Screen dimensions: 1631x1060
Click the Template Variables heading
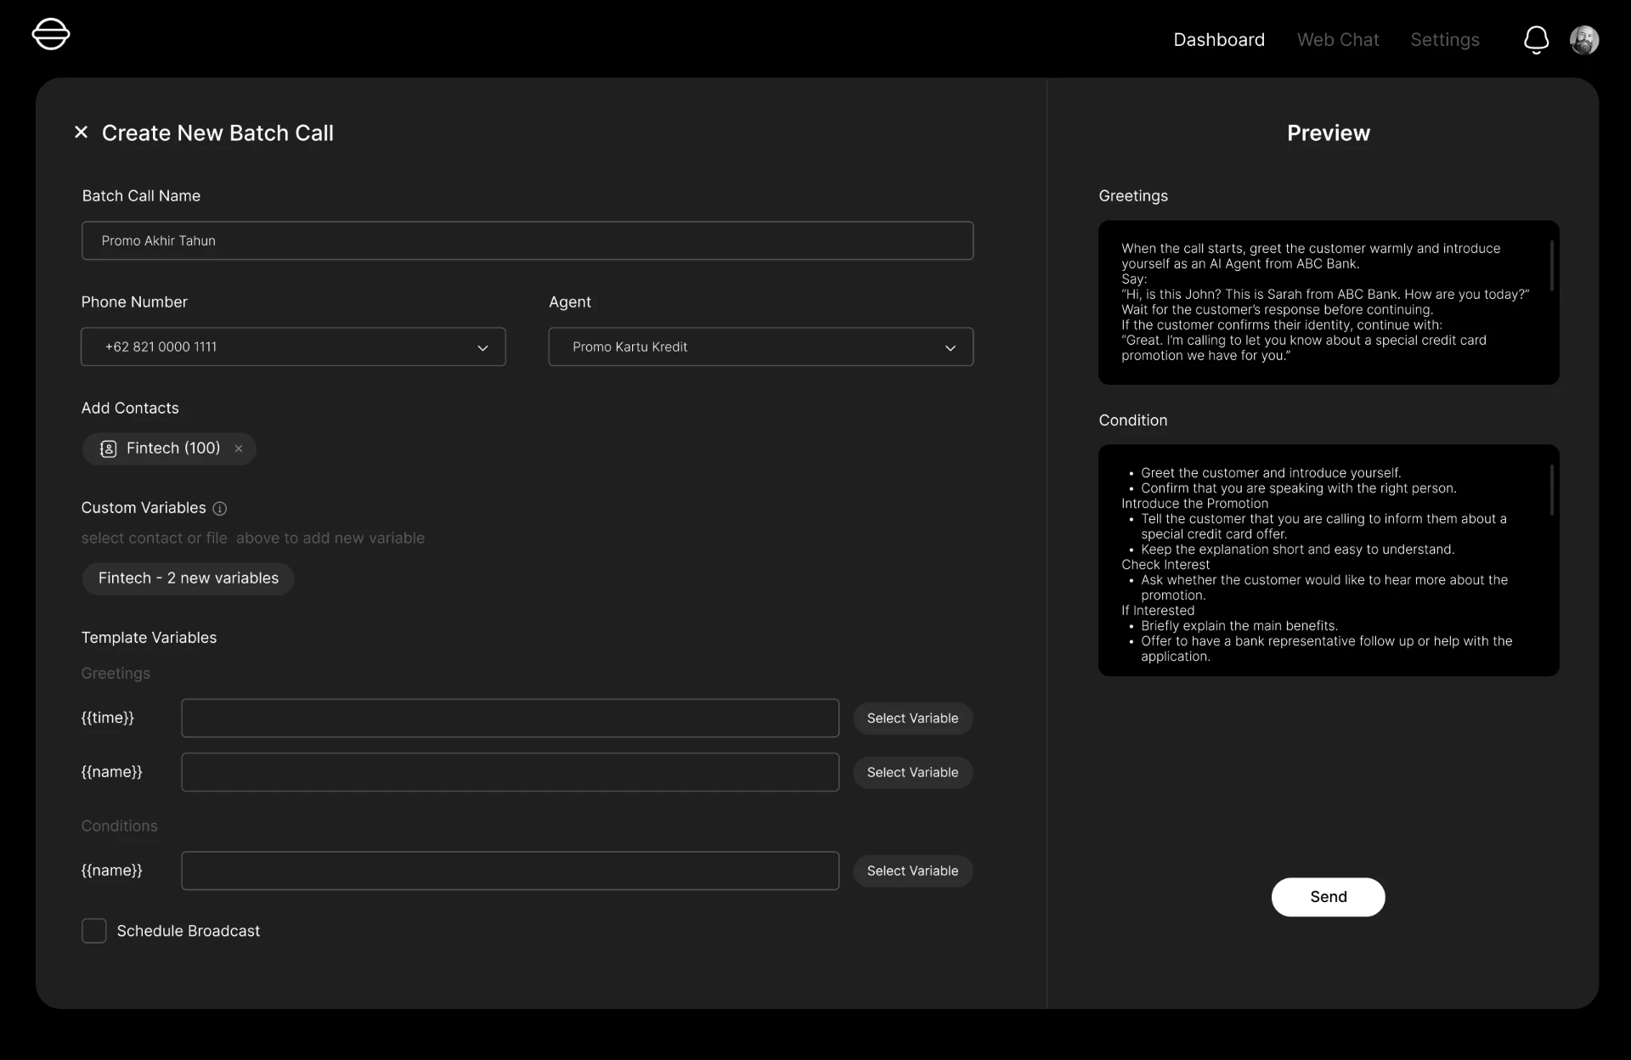(149, 638)
